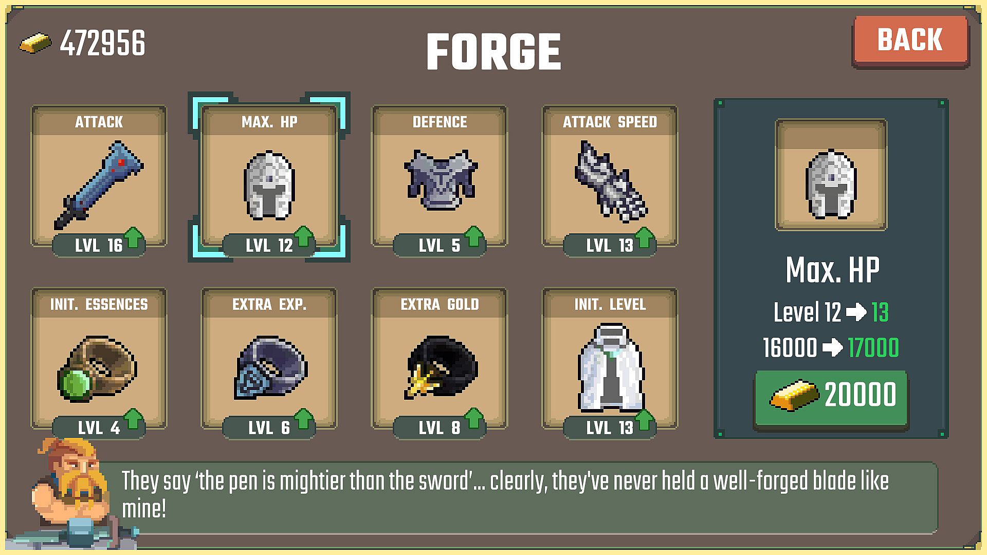The height and width of the screenshot is (555, 987).
Task: Click the helmet preview in Max. HP panel
Action: click(x=831, y=175)
